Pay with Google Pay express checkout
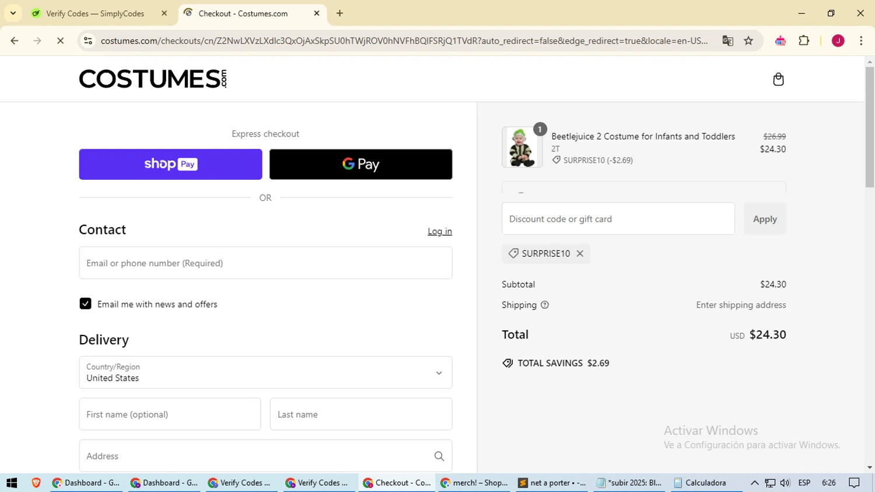 click(x=360, y=164)
